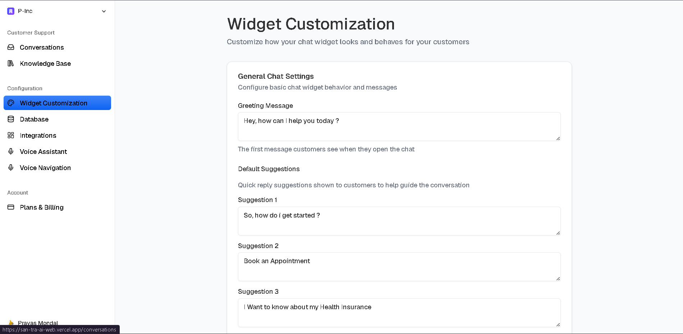Viewport: 683px width, 334px height.
Task: Go to Knowledge Base section
Action: pos(45,64)
